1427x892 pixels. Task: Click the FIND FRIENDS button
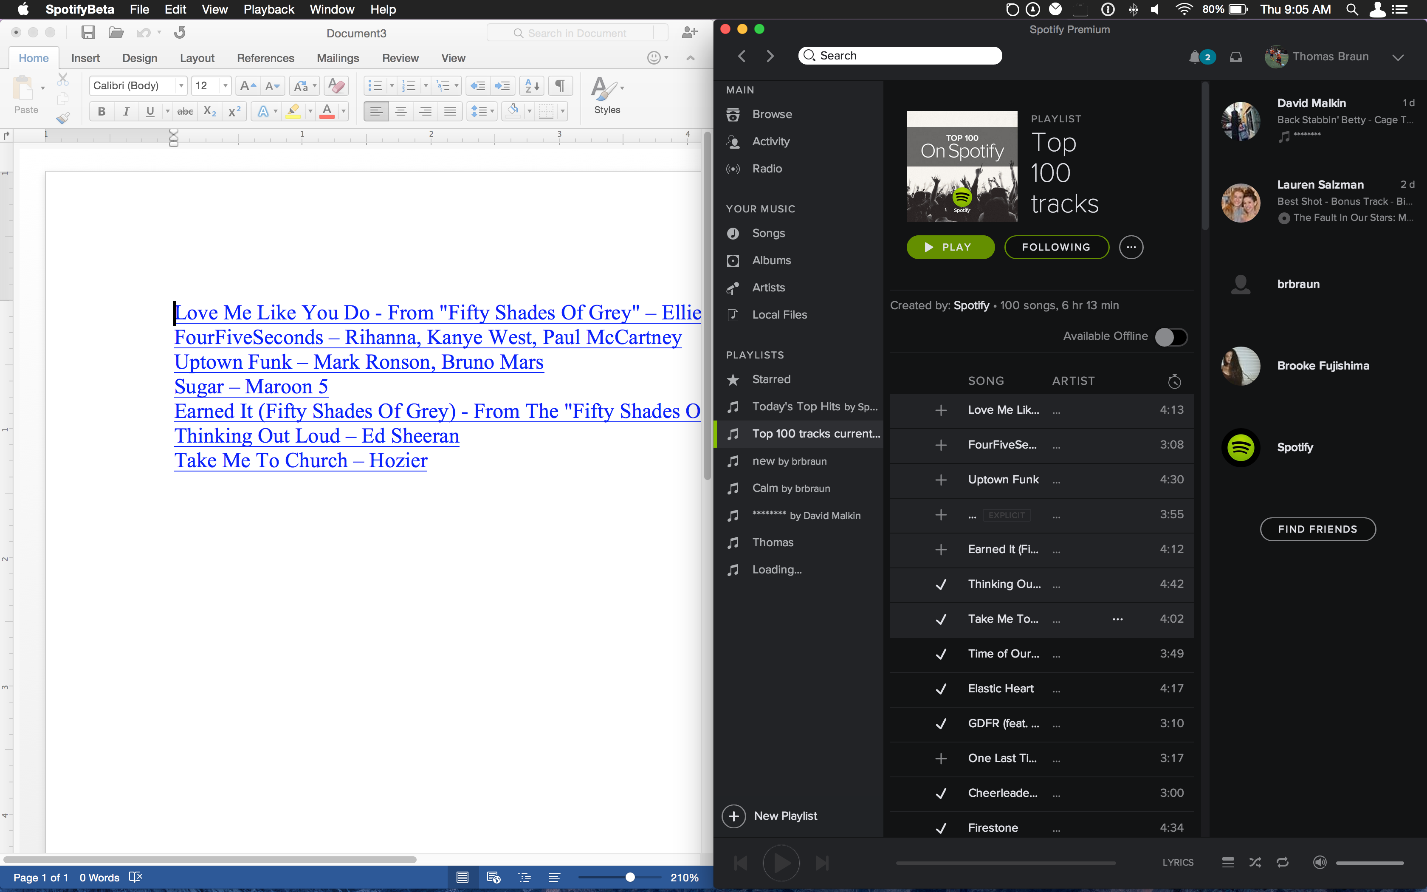point(1317,529)
